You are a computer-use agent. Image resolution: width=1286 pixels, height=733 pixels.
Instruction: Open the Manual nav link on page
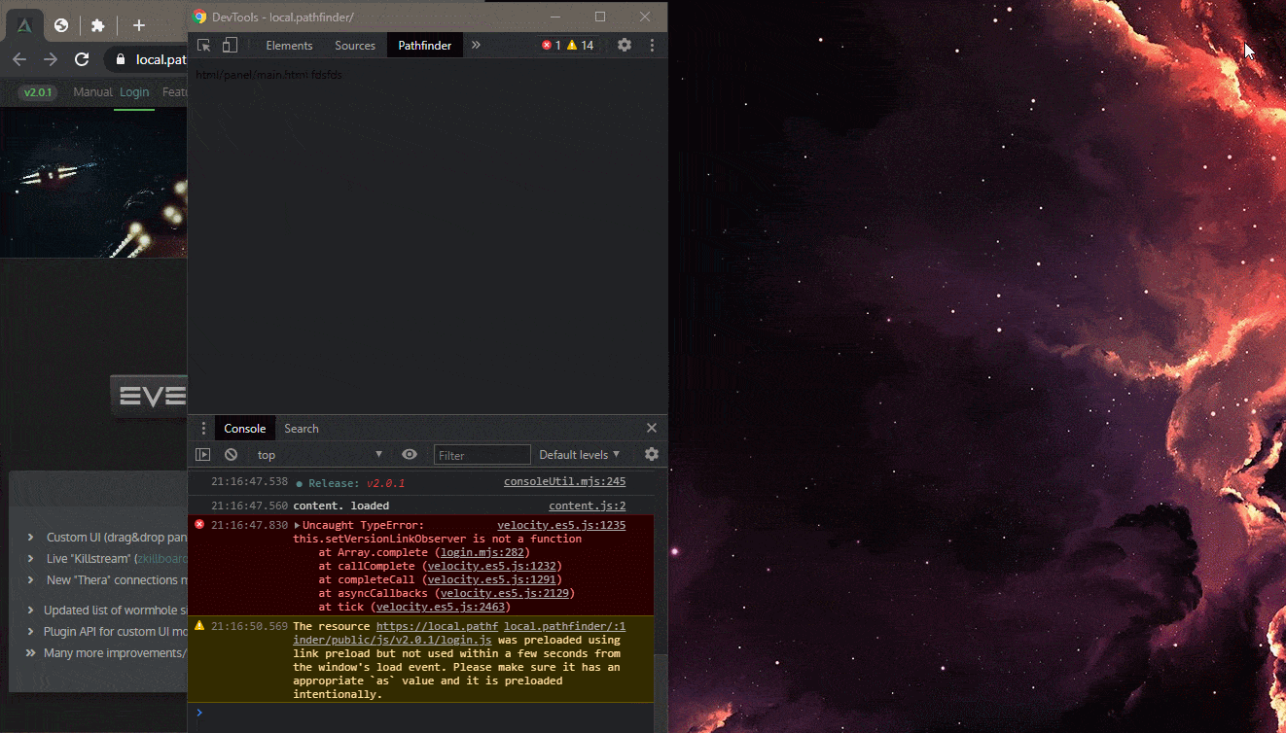[93, 92]
